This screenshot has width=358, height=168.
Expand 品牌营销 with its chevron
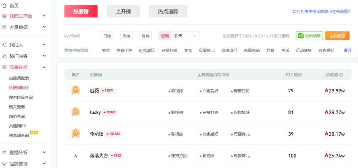pos(44,163)
